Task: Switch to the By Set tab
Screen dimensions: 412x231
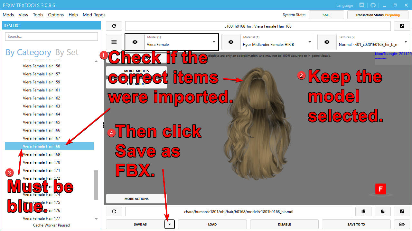Action: [x=67, y=52]
